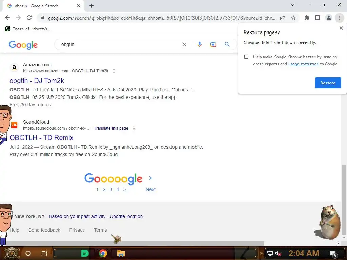Image resolution: width=347 pixels, height=260 pixels.
Task: Dismiss the Restore pages popup
Action: [341, 28]
